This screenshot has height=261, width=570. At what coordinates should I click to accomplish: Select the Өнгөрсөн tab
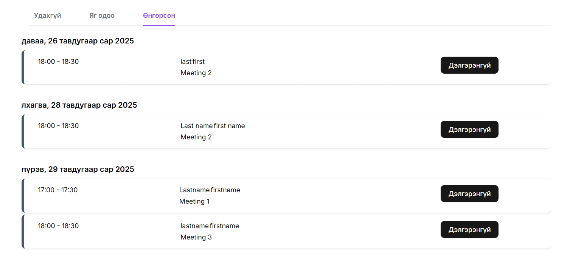tap(159, 16)
